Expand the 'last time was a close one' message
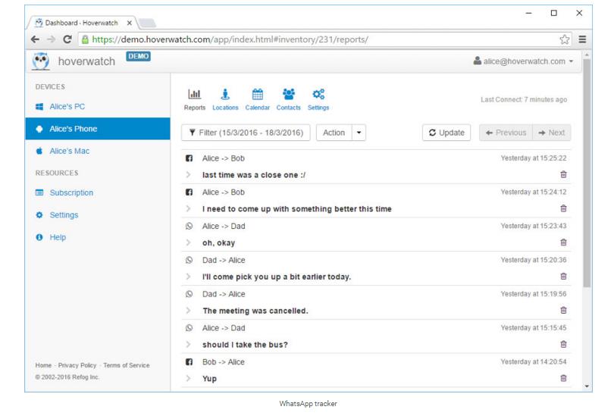614x416 pixels. pyautogui.click(x=188, y=174)
